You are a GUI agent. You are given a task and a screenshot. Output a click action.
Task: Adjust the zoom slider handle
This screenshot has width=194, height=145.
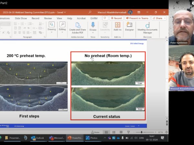click(x=142, y=132)
